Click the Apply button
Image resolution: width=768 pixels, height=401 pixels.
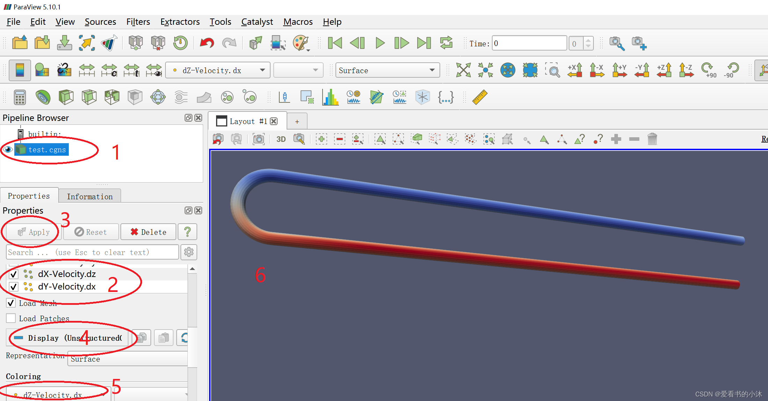click(x=34, y=232)
